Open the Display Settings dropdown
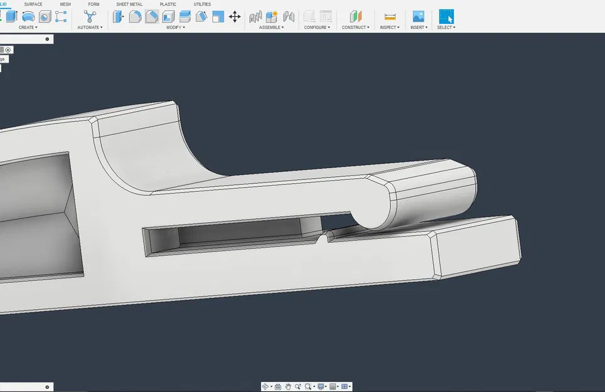The image size is (605, 392). (x=321, y=387)
